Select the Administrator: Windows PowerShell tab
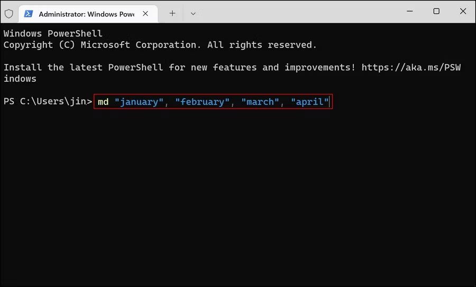The height and width of the screenshot is (287, 476). [x=88, y=14]
